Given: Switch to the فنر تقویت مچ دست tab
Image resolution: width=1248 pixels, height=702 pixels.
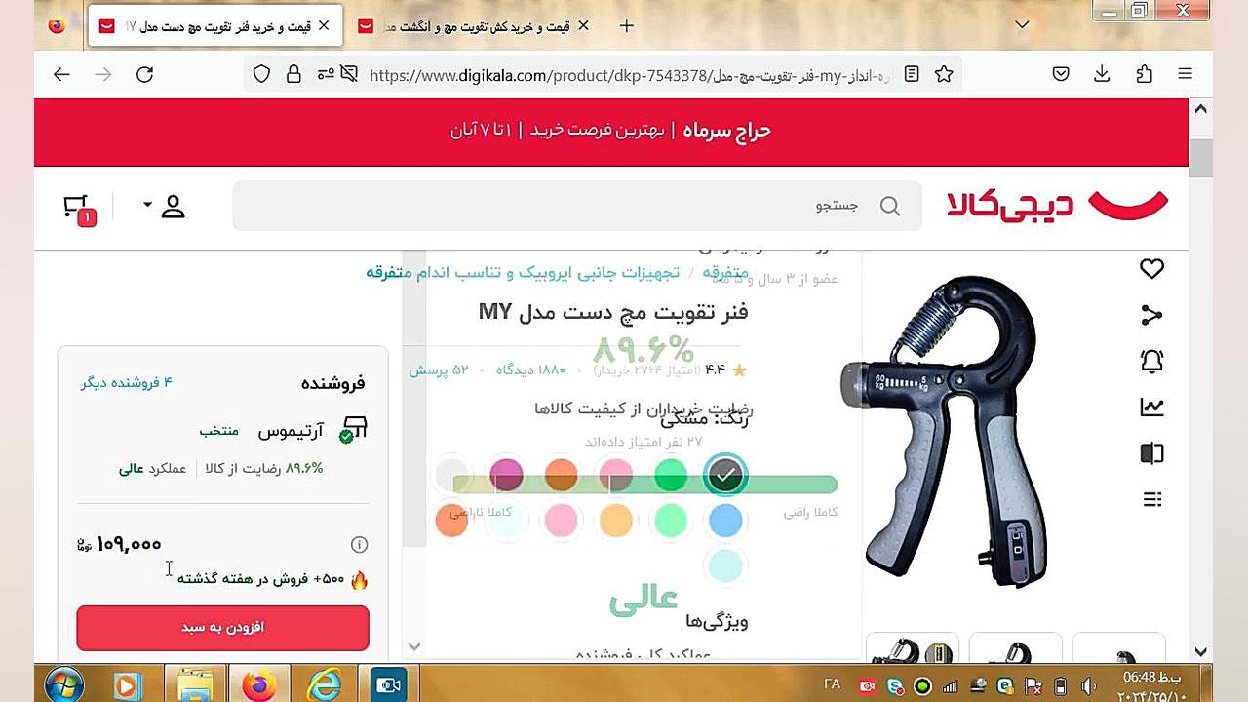Looking at the screenshot, I should point(215,26).
